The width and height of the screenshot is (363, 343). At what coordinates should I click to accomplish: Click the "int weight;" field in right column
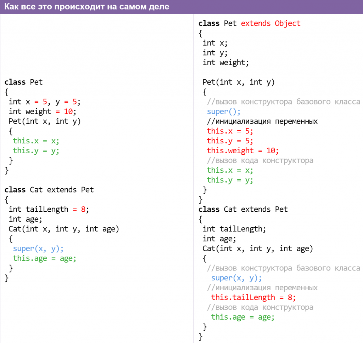(x=226, y=63)
